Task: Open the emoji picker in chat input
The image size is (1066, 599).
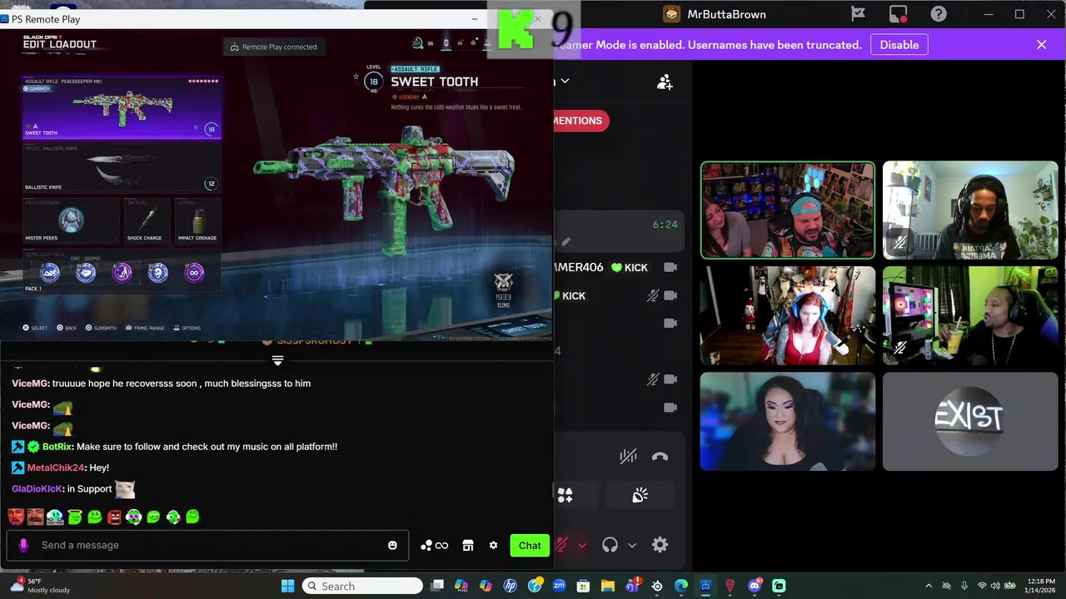Action: pyautogui.click(x=392, y=545)
